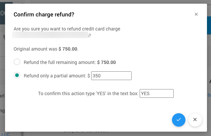
Task: Close dialog using top-right X icon
Action: [196, 14]
